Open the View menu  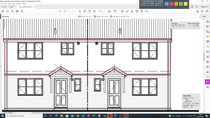point(10,4)
